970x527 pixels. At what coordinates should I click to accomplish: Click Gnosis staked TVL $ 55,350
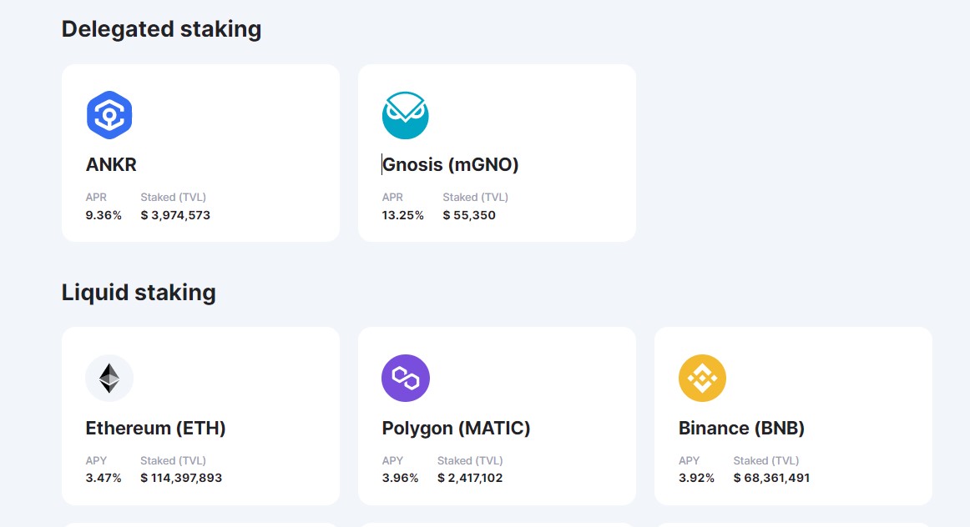point(469,215)
